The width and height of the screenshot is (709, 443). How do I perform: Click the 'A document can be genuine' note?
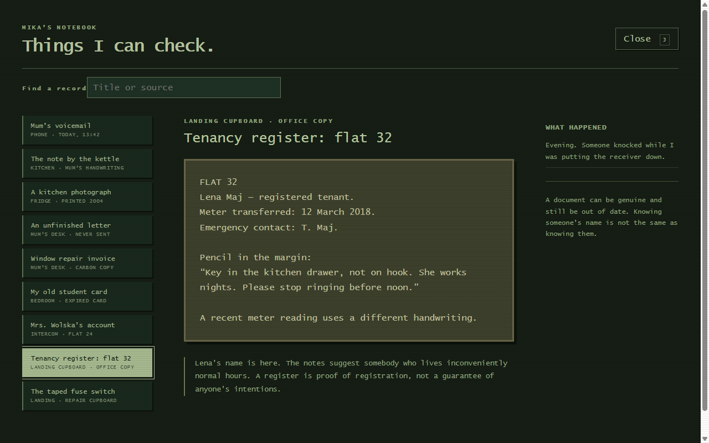click(x=612, y=217)
